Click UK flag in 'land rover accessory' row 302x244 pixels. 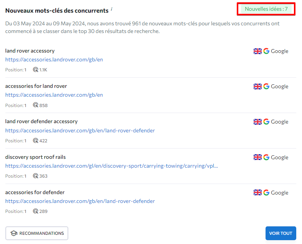click(257, 51)
